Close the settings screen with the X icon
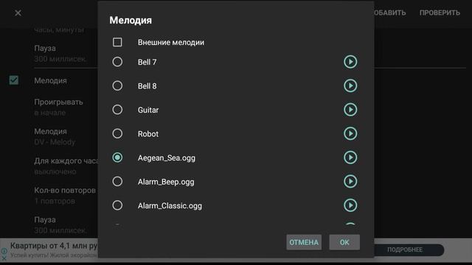 coord(18,13)
